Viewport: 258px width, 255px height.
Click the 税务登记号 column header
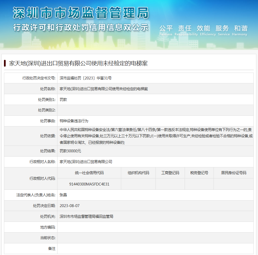(x=199, y=173)
